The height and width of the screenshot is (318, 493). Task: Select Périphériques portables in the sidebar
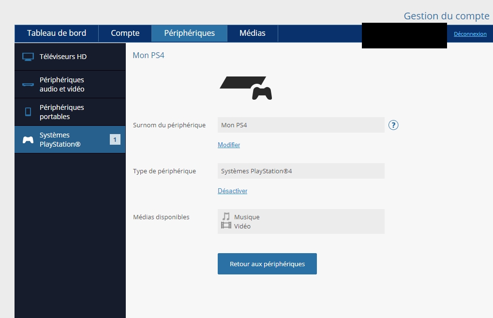[x=61, y=112]
